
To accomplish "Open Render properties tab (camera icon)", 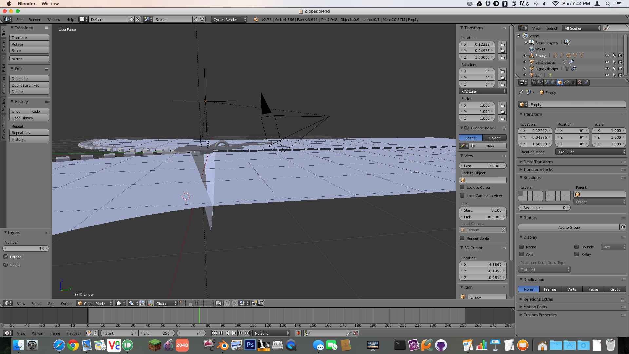I will 534,83.
